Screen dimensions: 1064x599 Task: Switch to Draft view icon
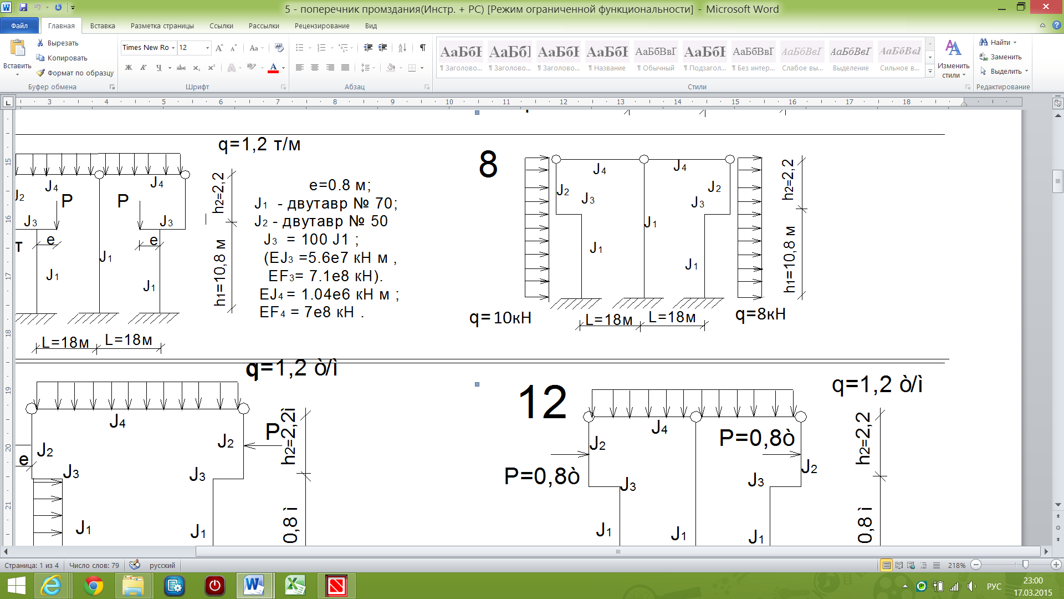click(937, 565)
